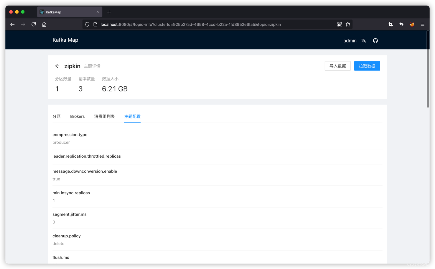The width and height of the screenshot is (435, 269).
Task: Maximize window with green button
Action: [x=23, y=12]
